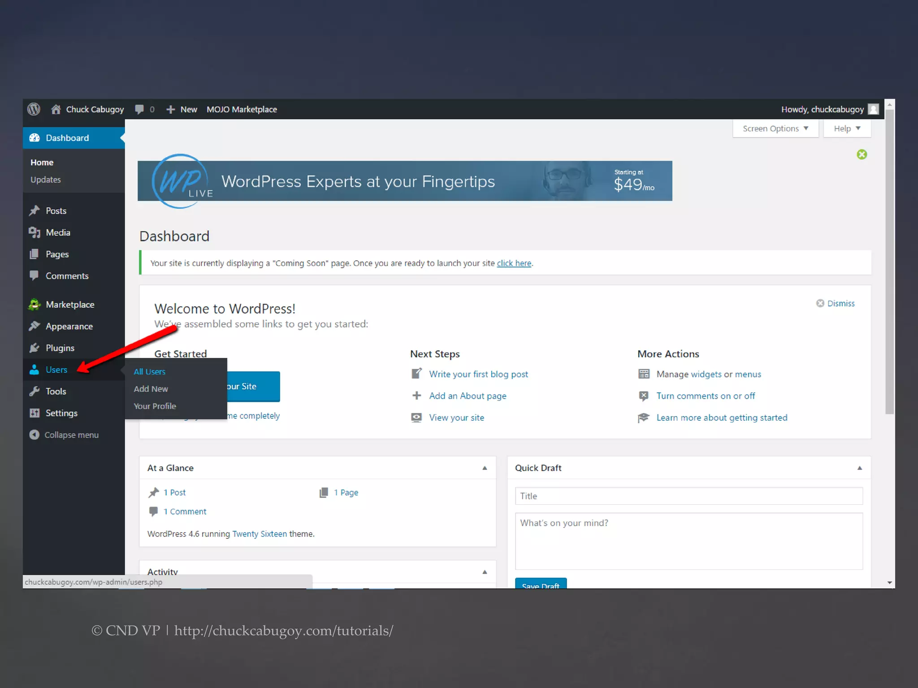Click the 'click here' launch site link

point(514,263)
